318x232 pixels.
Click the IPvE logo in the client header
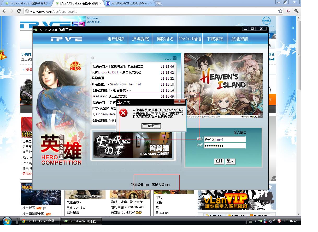(66, 39)
